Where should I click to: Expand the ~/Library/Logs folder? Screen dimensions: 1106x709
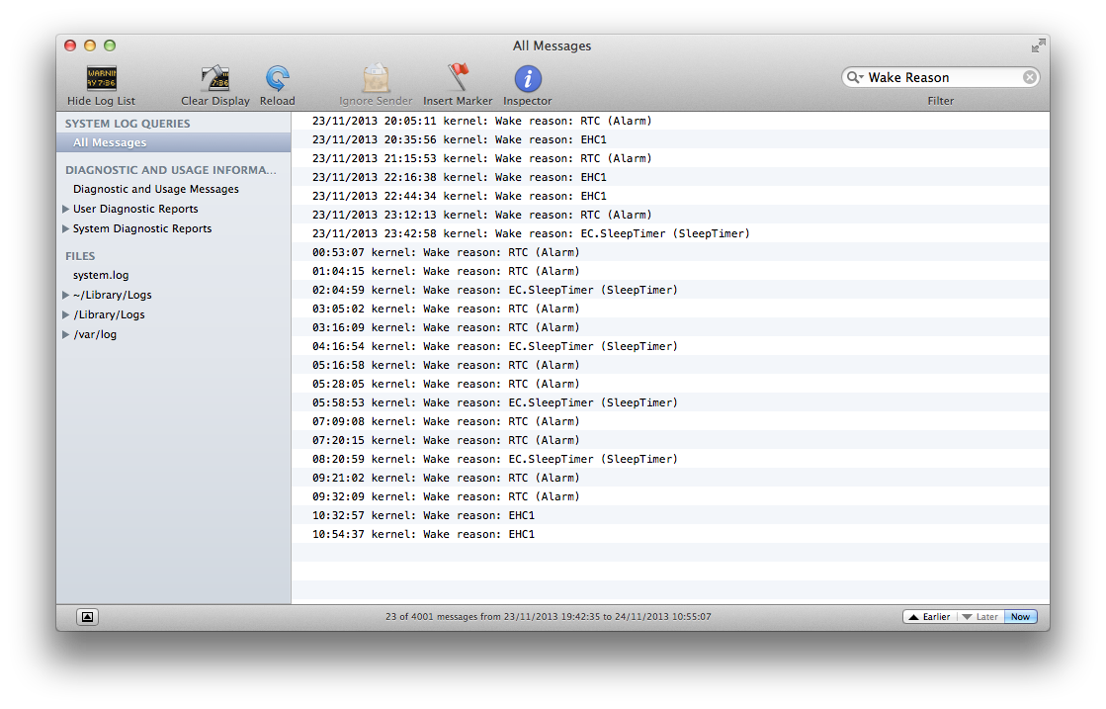(x=65, y=295)
